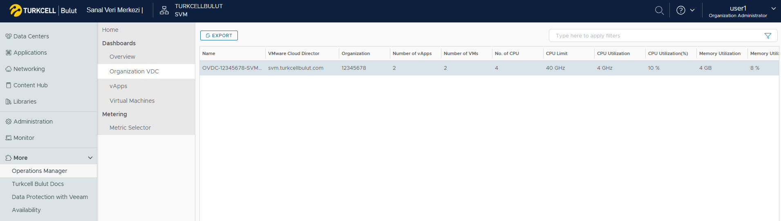The image size is (781, 221).
Task: Click the 4 GHz CPU utilization value
Action: (604, 68)
